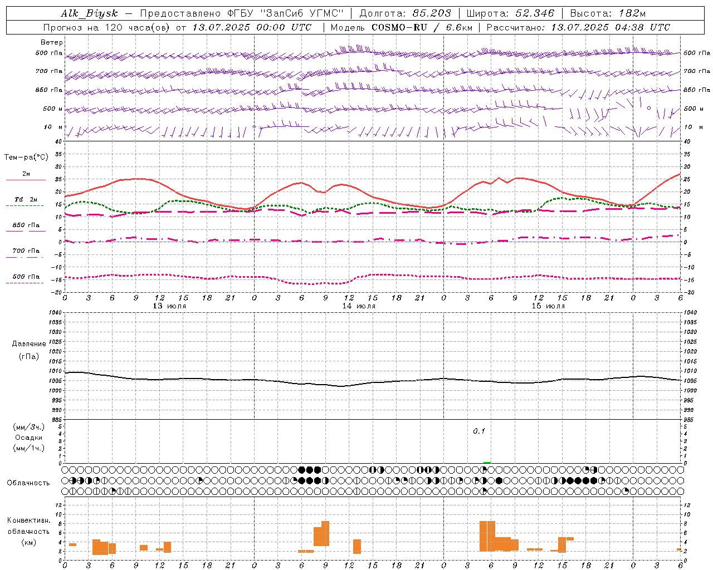This screenshot has width=713, height=570.
Task: Click the 13 июля date label
Action: [x=169, y=306]
